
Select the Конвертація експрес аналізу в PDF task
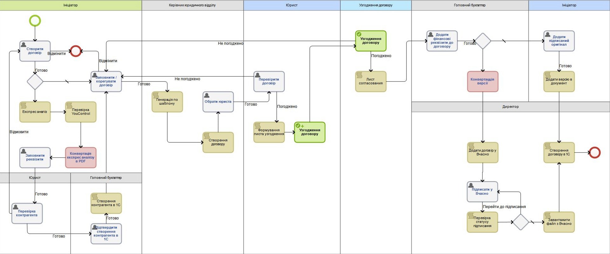[x=81, y=158]
